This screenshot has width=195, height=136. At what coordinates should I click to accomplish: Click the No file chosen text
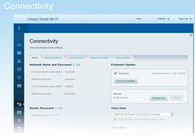[x=121, y=98]
